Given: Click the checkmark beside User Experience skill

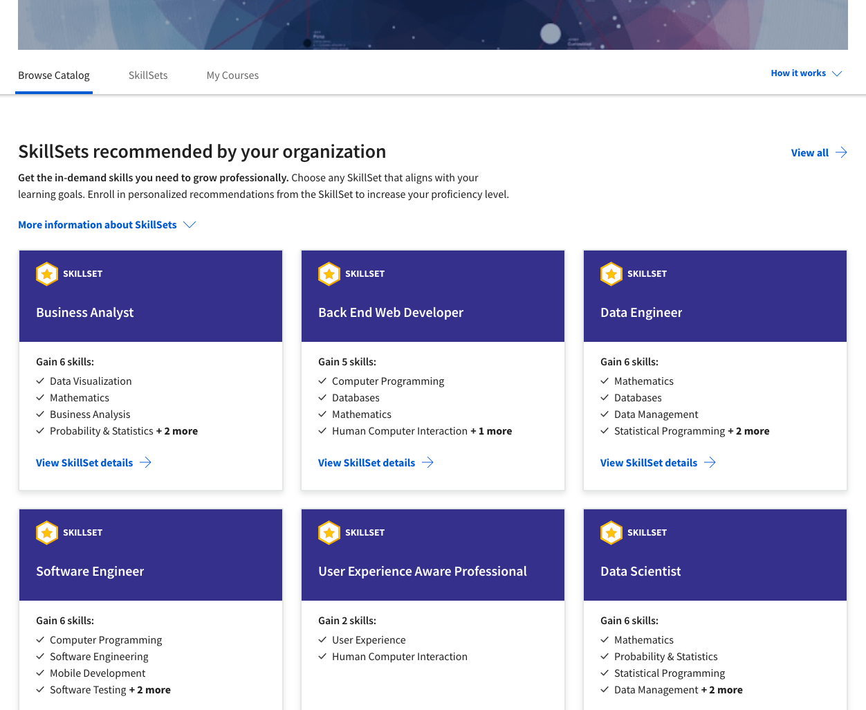Looking at the screenshot, I should [322, 639].
